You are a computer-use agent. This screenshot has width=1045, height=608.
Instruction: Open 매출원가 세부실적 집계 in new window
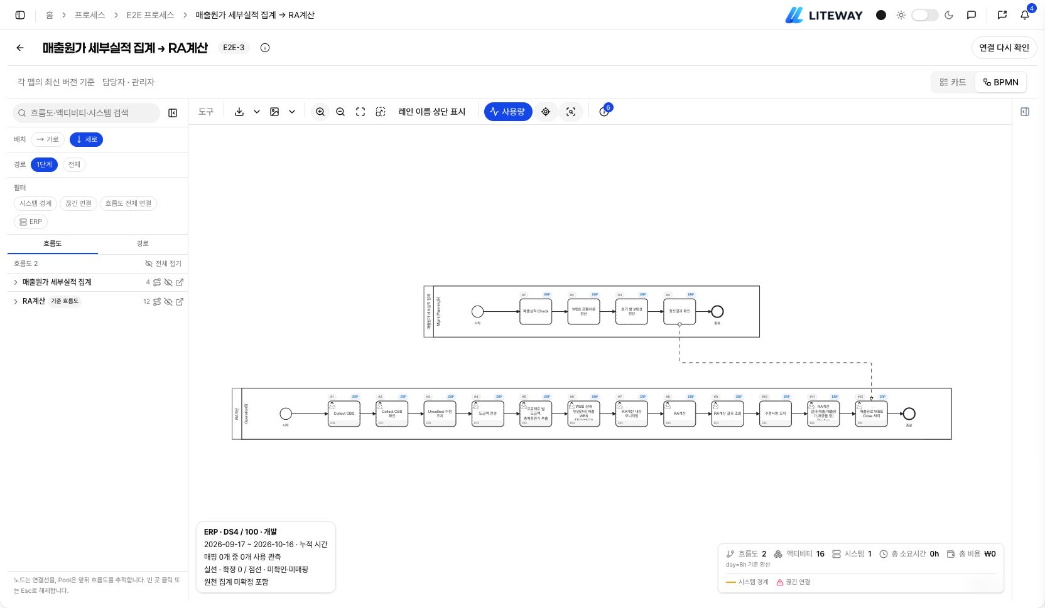tap(180, 282)
